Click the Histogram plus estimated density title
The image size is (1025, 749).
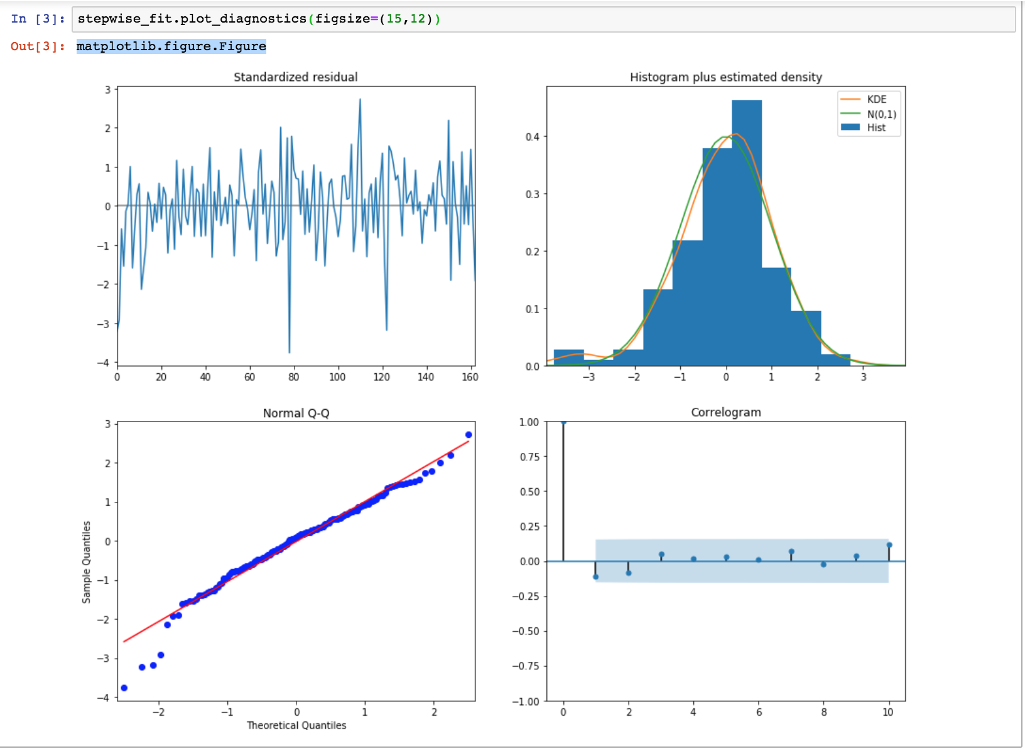coord(725,77)
